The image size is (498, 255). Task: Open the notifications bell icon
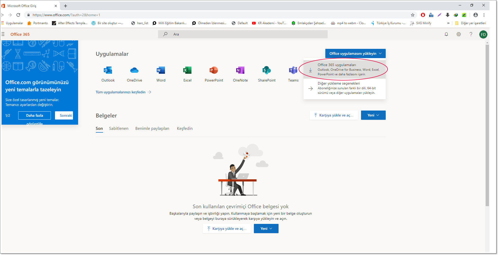pos(446,34)
